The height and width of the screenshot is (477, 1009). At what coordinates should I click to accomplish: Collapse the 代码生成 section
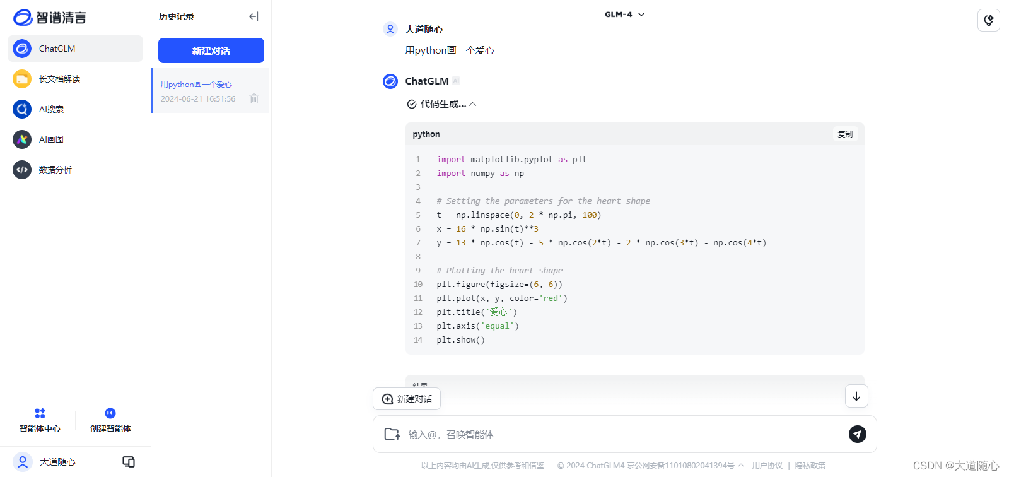(473, 104)
